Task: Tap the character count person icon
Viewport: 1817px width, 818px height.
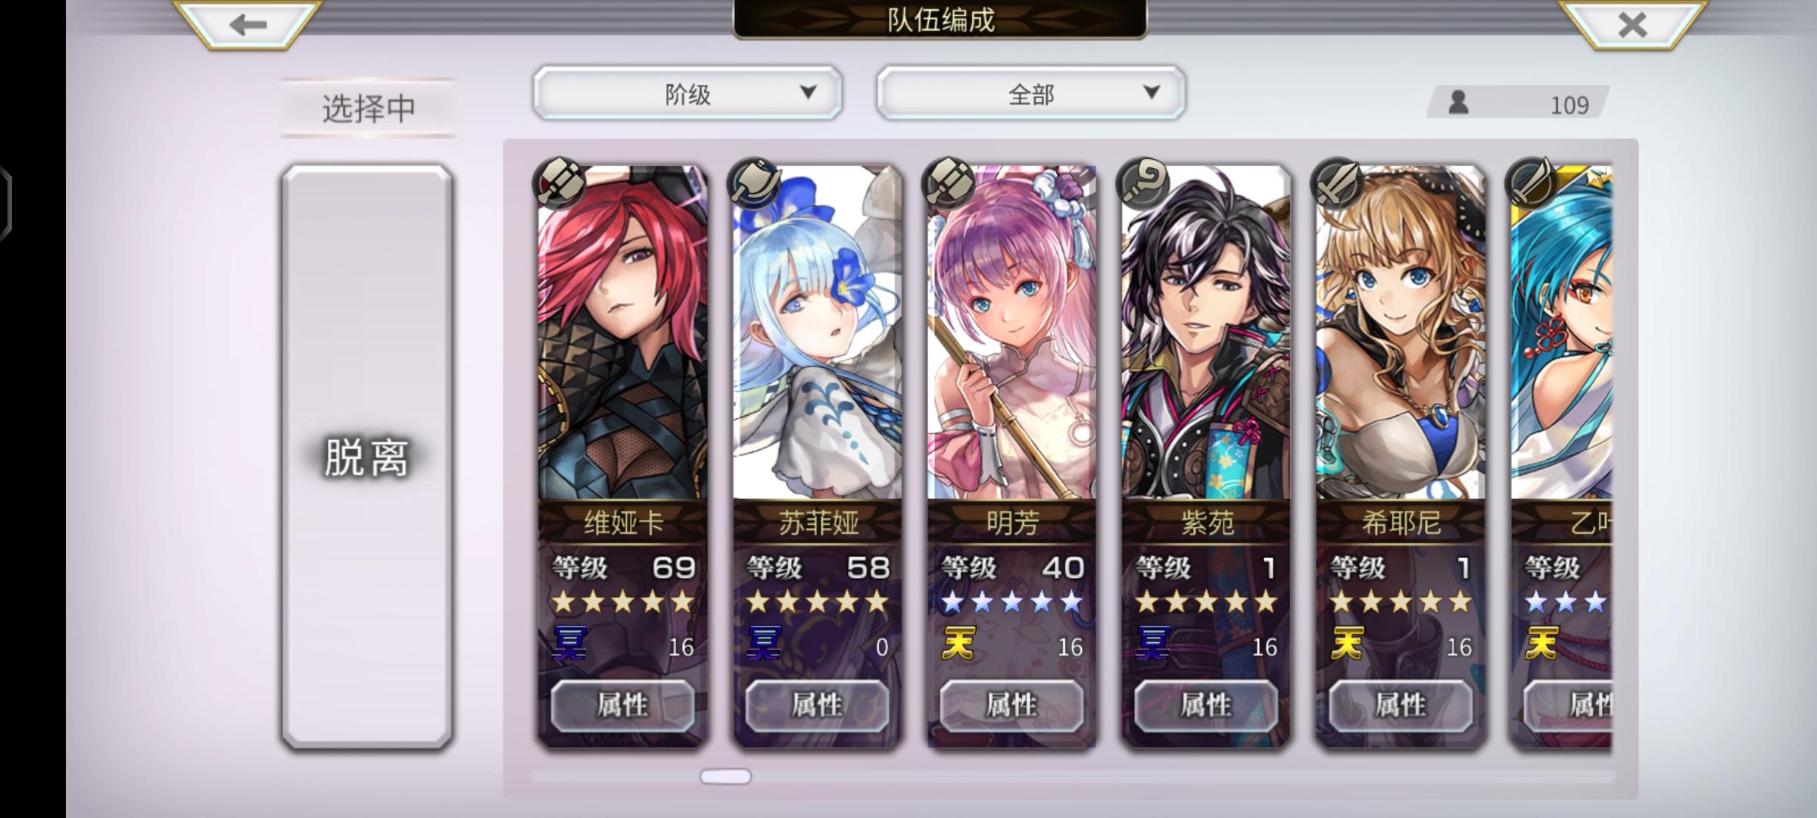Action: tap(1458, 103)
